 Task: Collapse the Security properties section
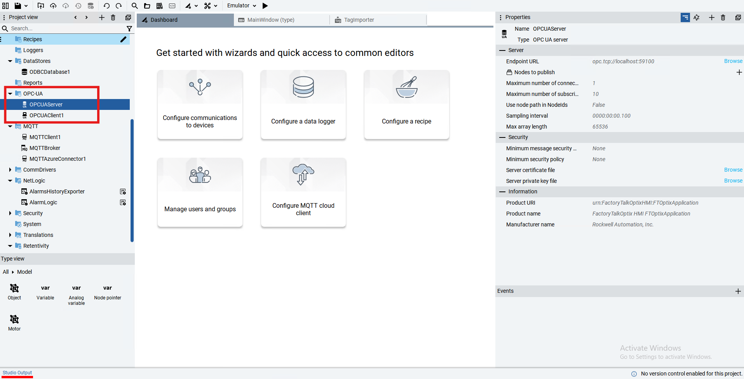tap(502, 137)
